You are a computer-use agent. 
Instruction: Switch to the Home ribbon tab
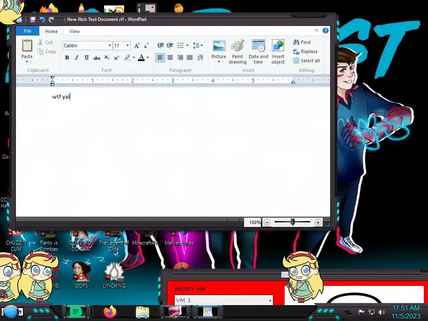51,31
